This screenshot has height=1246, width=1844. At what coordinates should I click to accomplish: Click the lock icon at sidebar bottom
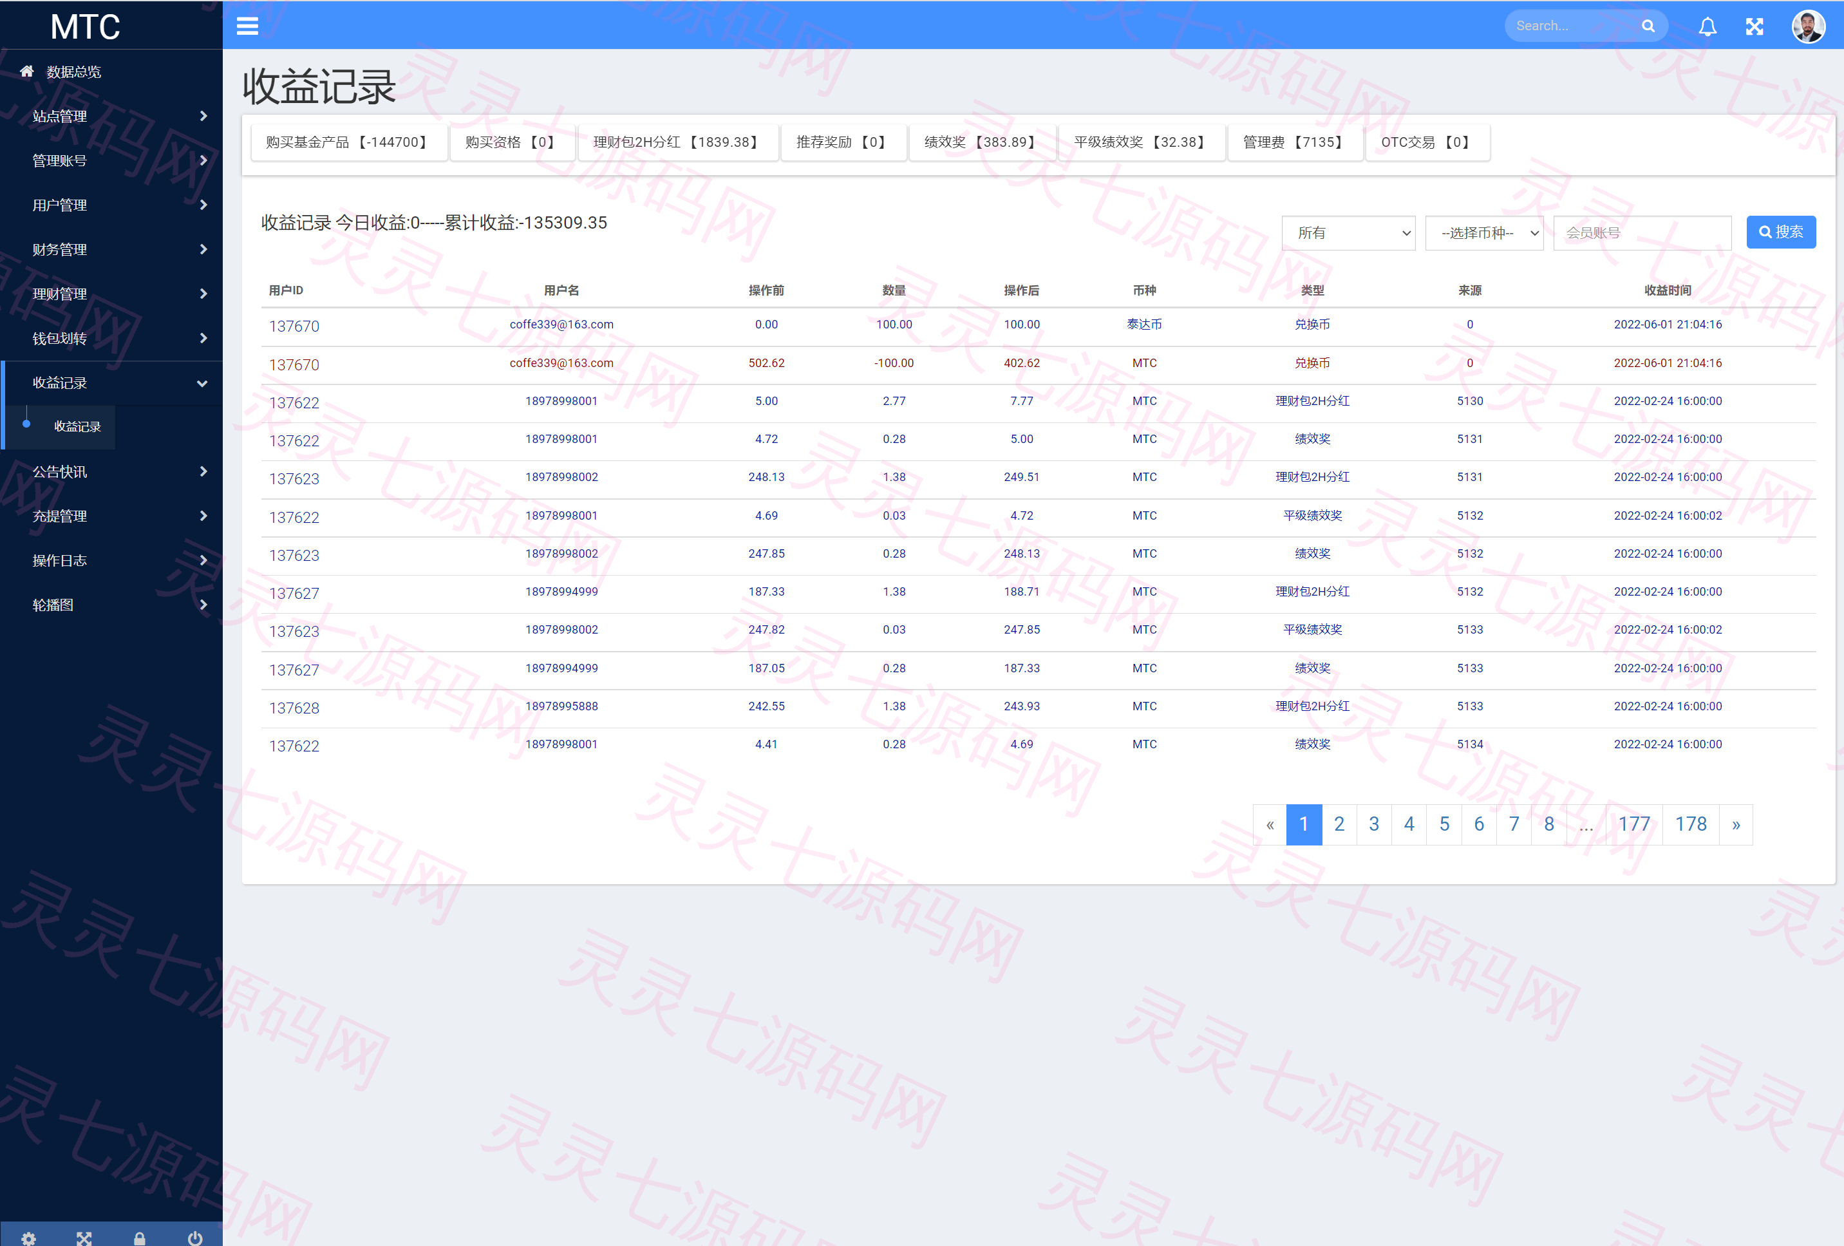coord(140,1238)
